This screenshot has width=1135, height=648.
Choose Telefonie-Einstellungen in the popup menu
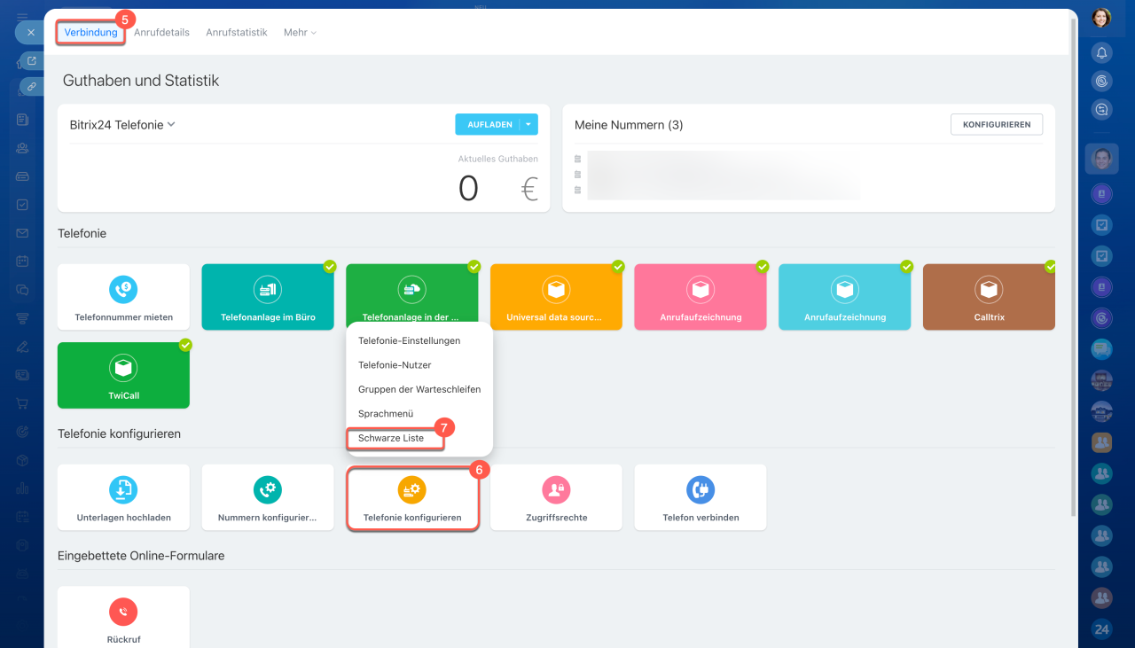(x=409, y=340)
